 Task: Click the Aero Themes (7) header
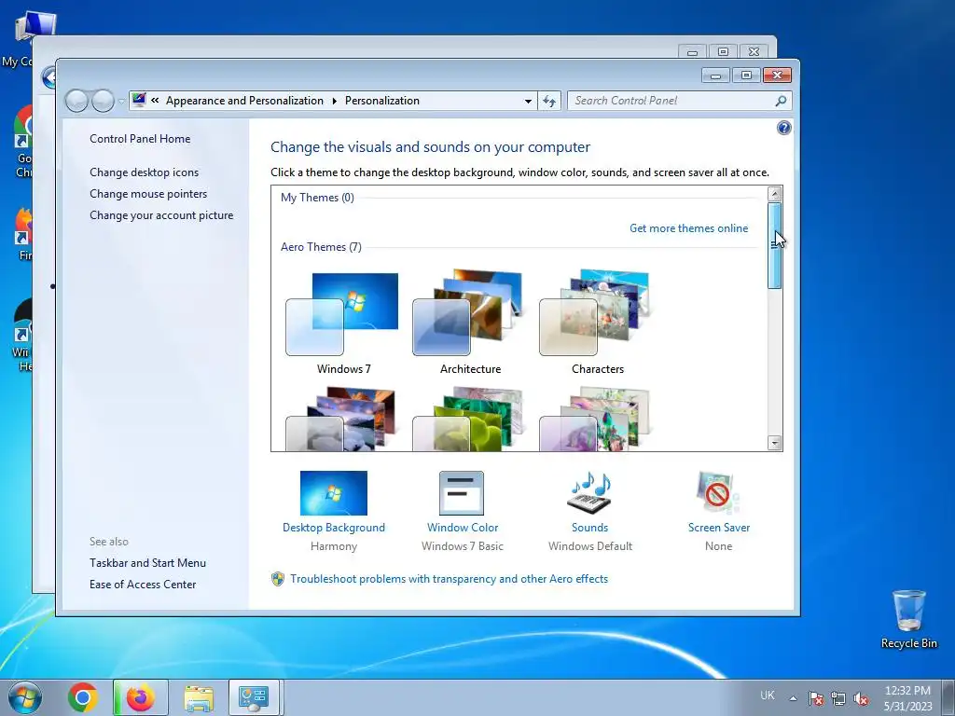pos(321,247)
